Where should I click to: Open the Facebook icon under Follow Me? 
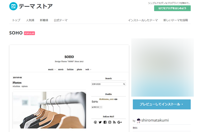(105, 122)
